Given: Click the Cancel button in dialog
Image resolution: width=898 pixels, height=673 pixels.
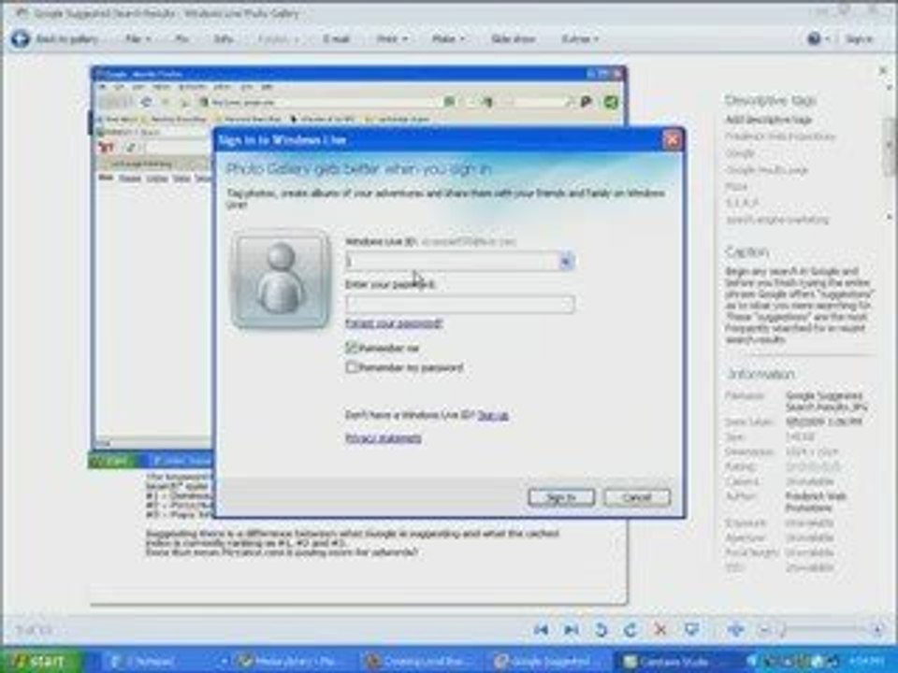Looking at the screenshot, I should point(637,497).
